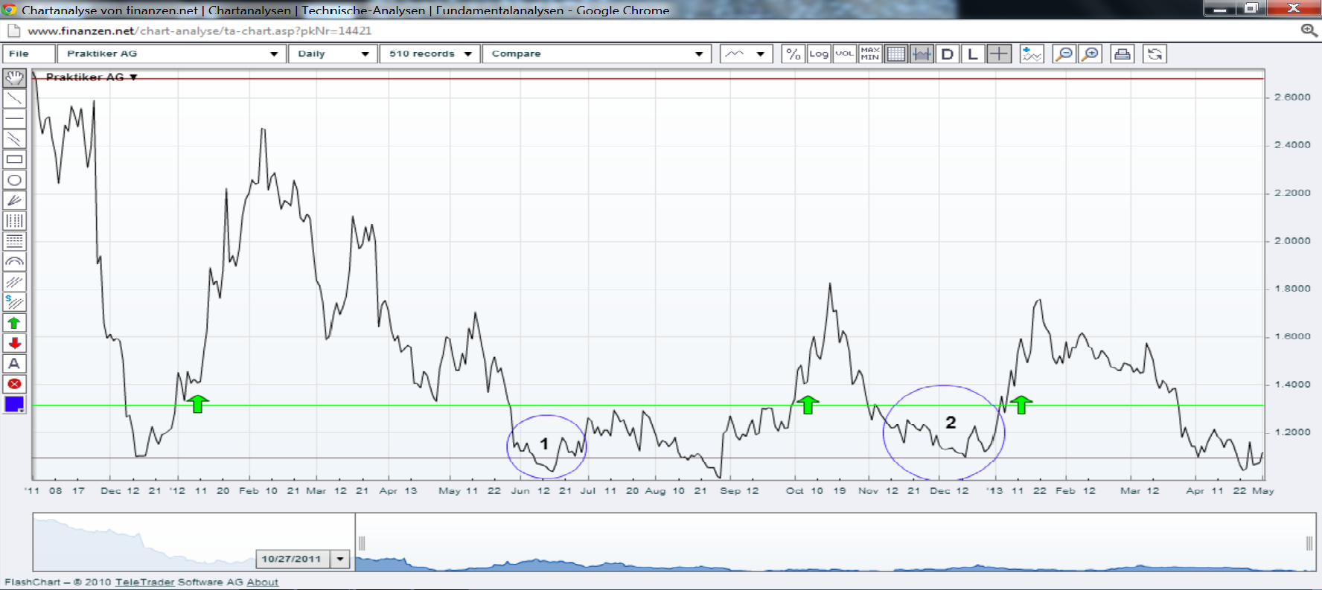Toggle logarithmic scale with Log button
Screen dimensions: 1322x590
click(x=819, y=54)
